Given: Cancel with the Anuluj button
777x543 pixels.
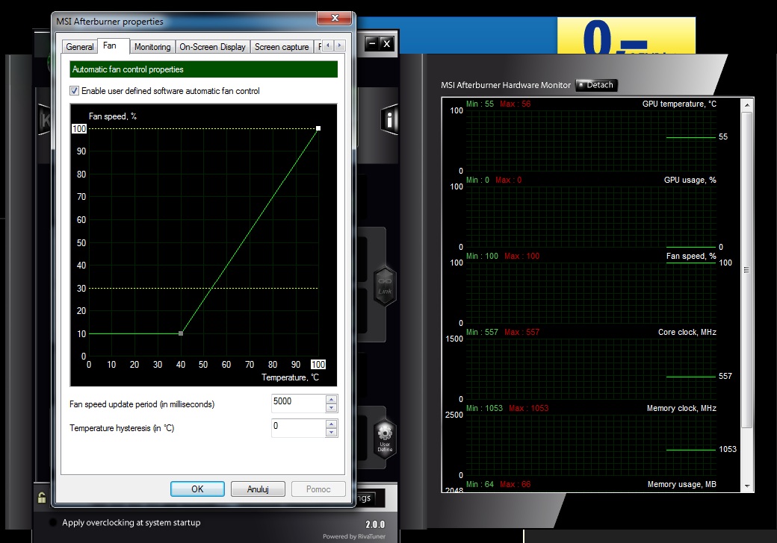Looking at the screenshot, I should click(x=258, y=489).
